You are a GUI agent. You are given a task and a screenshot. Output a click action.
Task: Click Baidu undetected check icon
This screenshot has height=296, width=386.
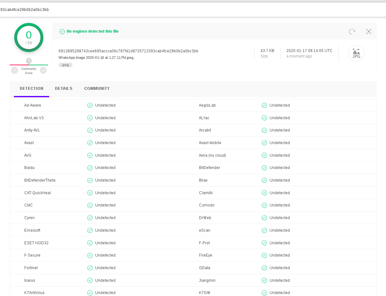tap(90, 168)
